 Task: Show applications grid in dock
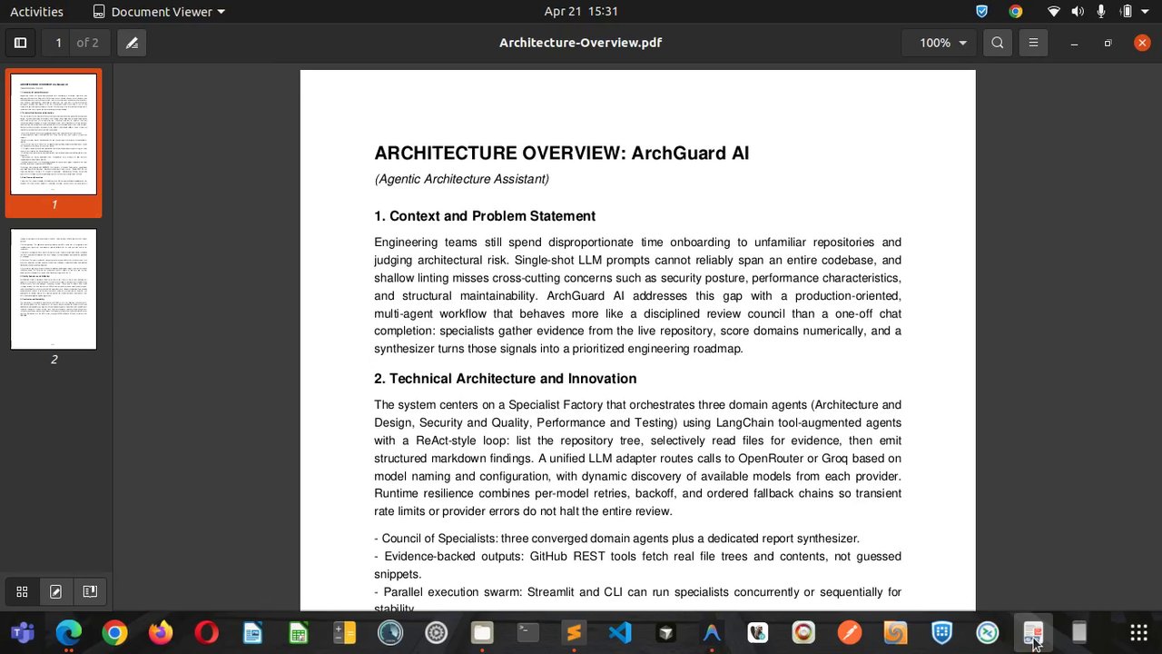[x=1138, y=632]
